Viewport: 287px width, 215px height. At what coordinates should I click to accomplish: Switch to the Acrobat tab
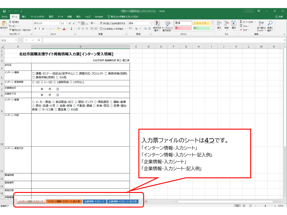[99, 17]
